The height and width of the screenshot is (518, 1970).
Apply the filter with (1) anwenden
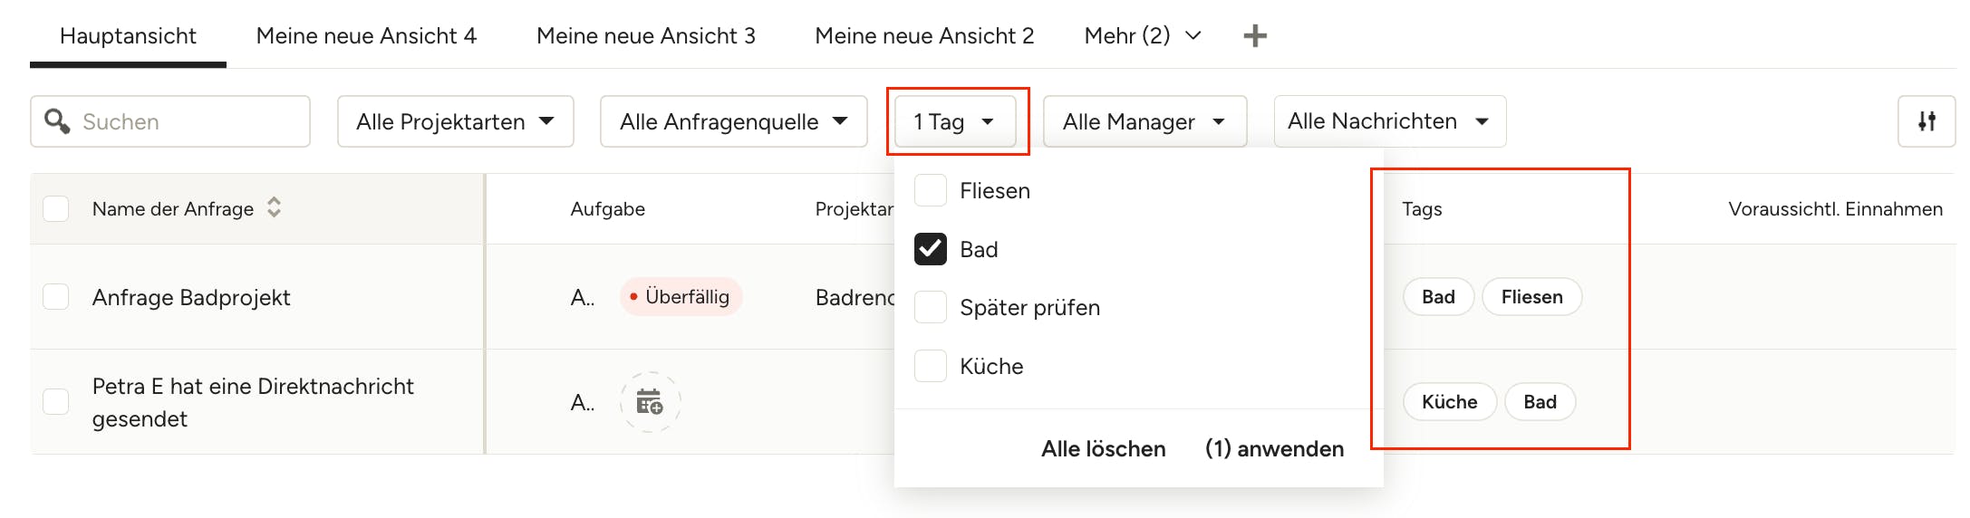click(x=1274, y=449)
